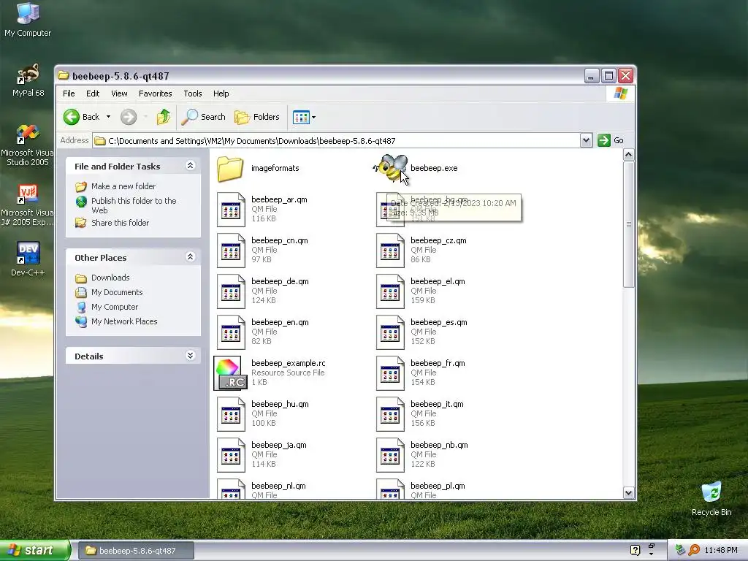Click the Go button
This screenshot has width=748, height=561.
point(611,140)
